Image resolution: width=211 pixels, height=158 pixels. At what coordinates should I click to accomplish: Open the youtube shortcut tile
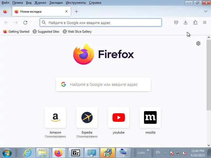click(x=118, y=117)
